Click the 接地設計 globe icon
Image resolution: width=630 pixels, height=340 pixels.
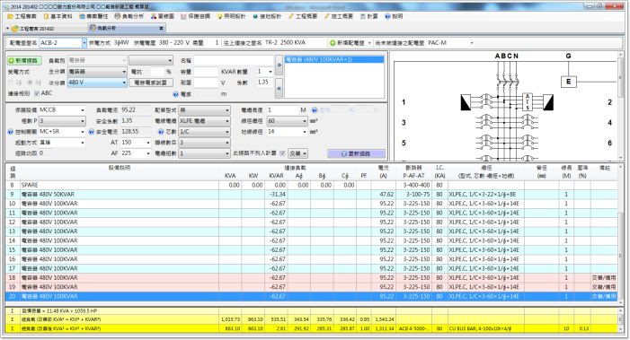coord(255,16)
